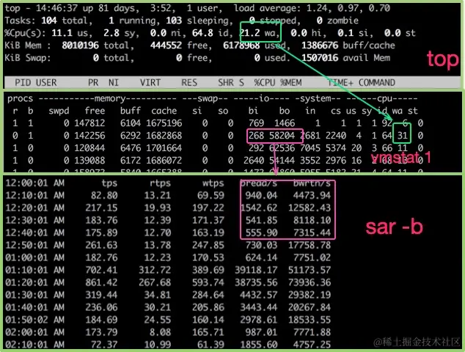The width and height of the screenshot is (465, 352).
Task: Select sar bwrtn/s value 73936.36
Action: coord(310,282)
